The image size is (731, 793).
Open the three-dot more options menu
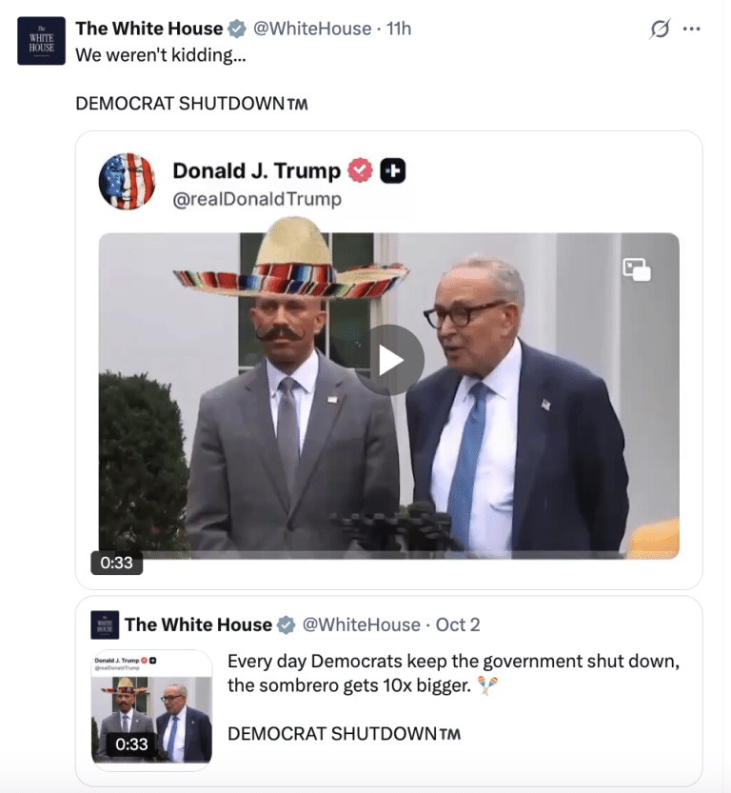pos(692,29)
